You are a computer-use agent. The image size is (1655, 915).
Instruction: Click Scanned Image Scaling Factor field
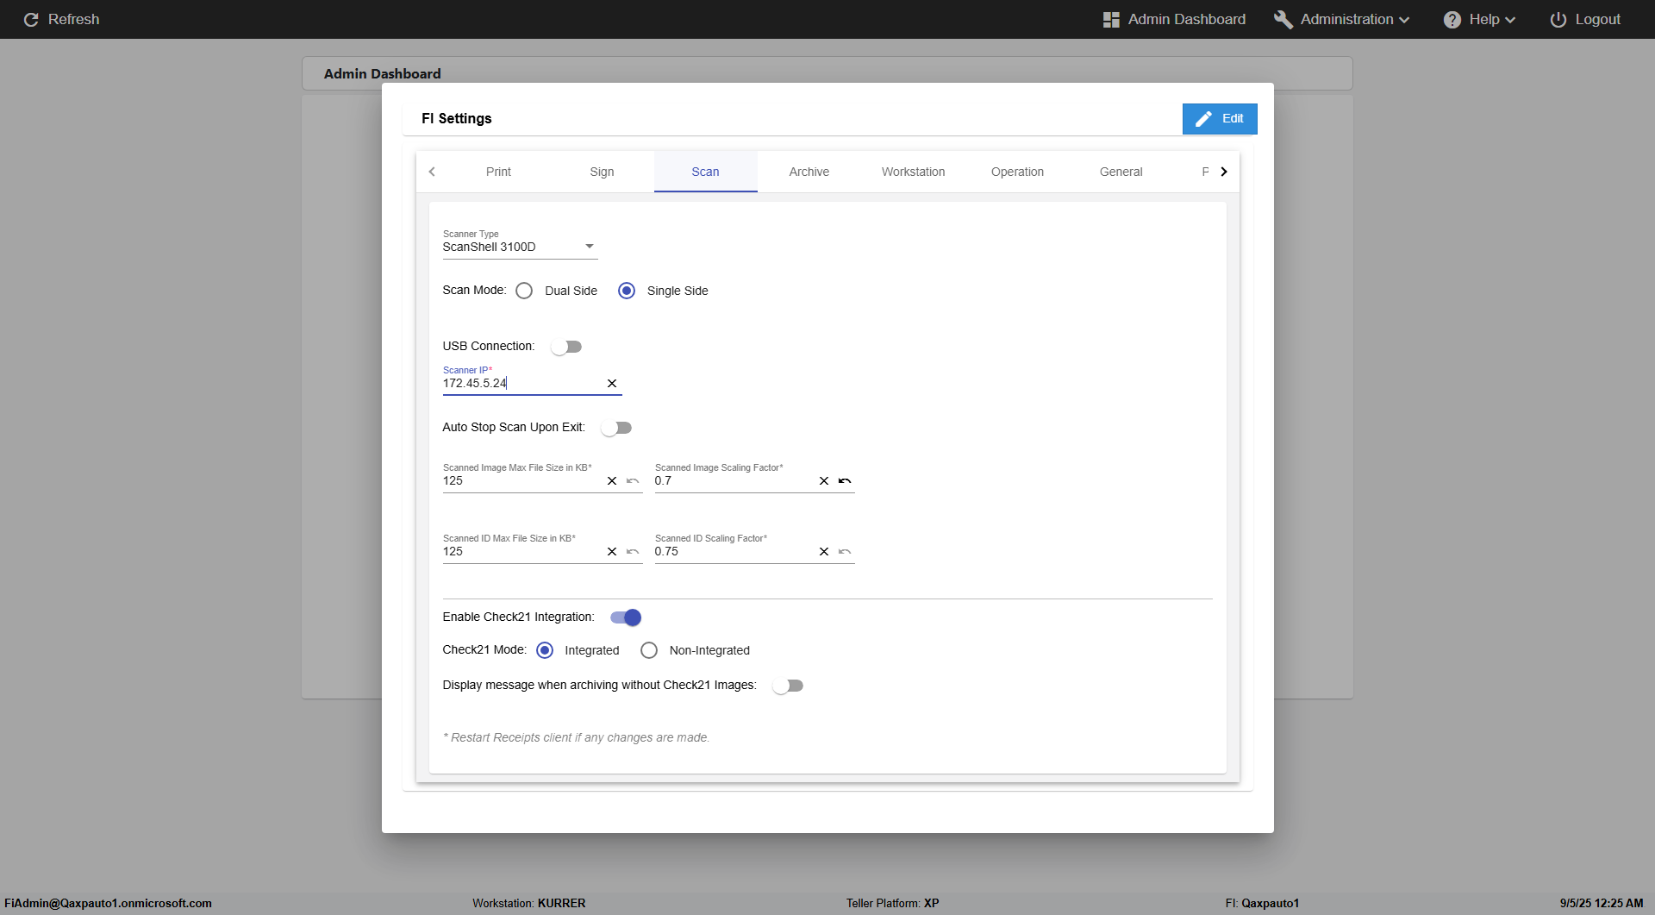pyautogui.click(x=734, y=481)
